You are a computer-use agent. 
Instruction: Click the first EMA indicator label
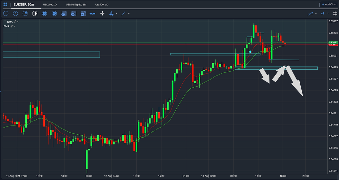coord(10,22)
